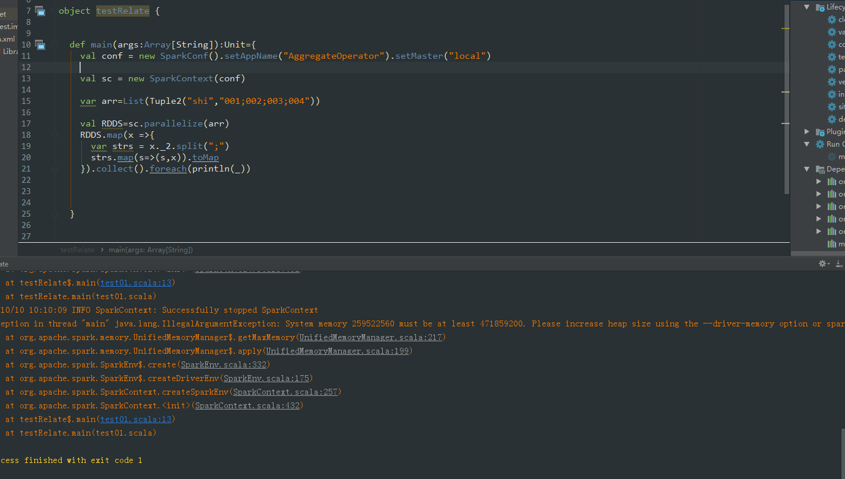The width and height of the screenshot is (845, 479).
Task: Click the fold end marker at line 21
Action: point(55,169)
